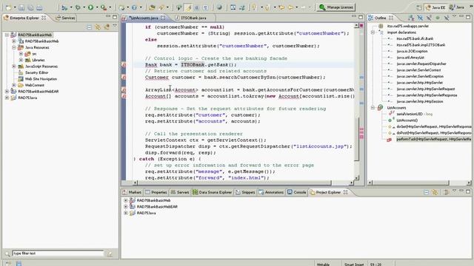This screenshot has height=266, width=474.
Task: Expand the src folder node
Action: click(21, 54)
